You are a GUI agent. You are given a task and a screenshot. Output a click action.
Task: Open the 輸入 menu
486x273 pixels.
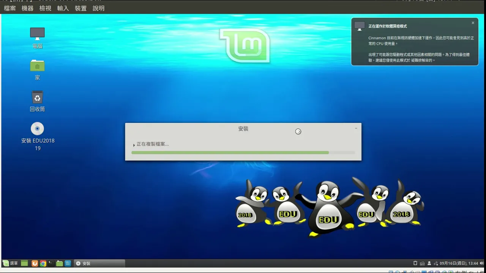coord(63,8)
